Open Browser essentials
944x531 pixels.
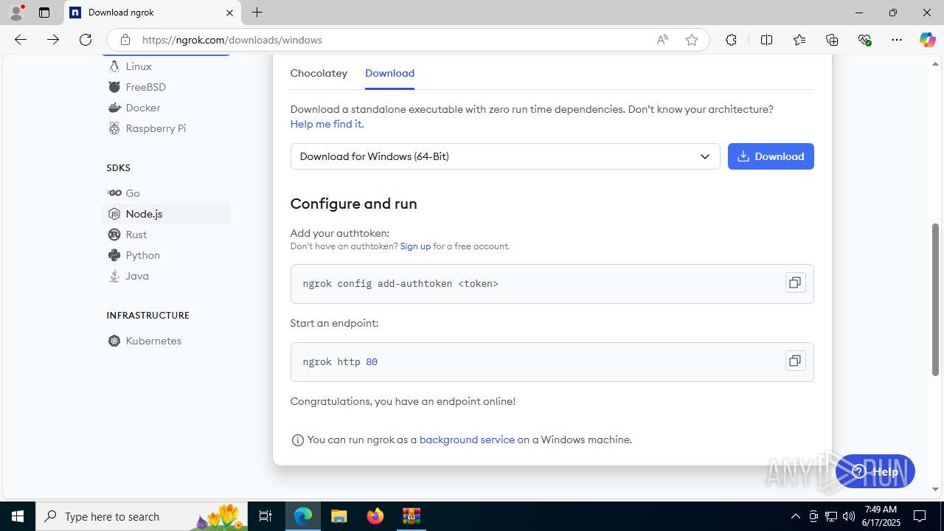(864, 40)
